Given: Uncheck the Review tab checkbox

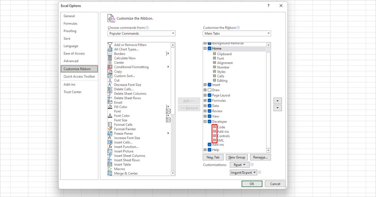Looking at the screenshot, I should 210,111.
